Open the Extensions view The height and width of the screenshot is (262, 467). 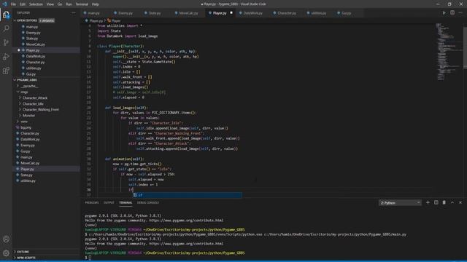tap(6, 71)
